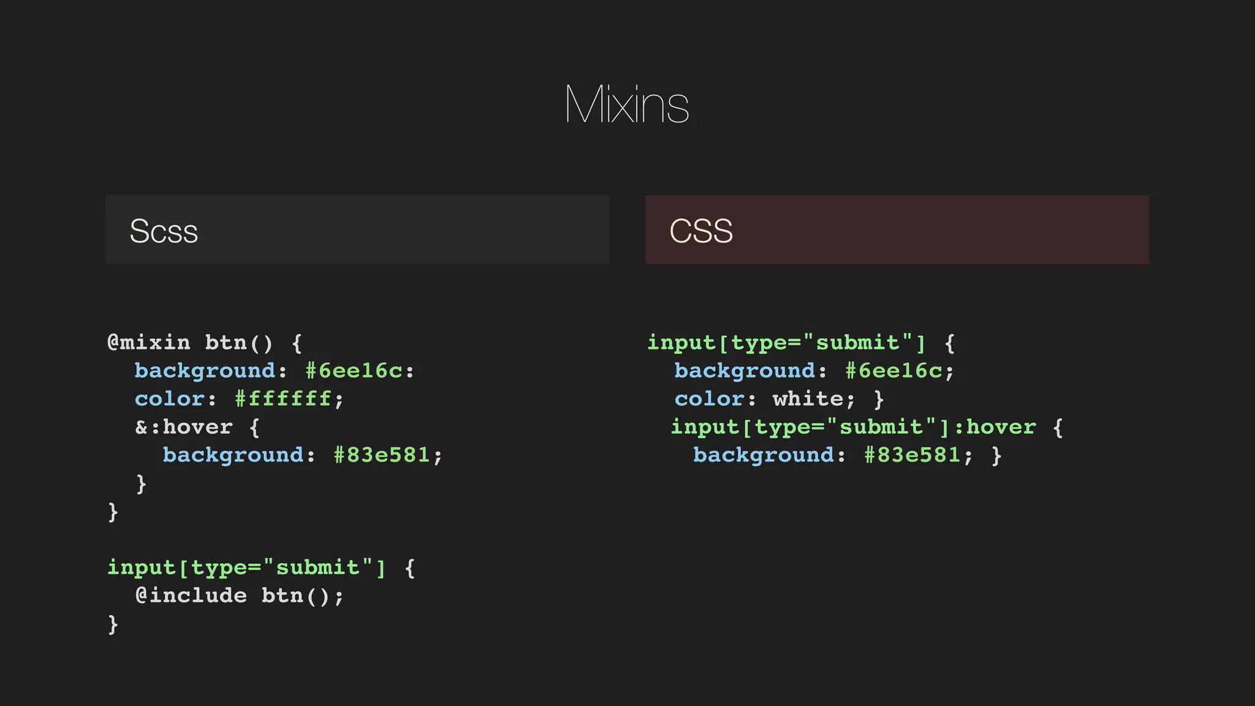Click the Mixins slide title
This screenshot has height=706, width=1255.
pyautogui.click(x=627, y=105)
